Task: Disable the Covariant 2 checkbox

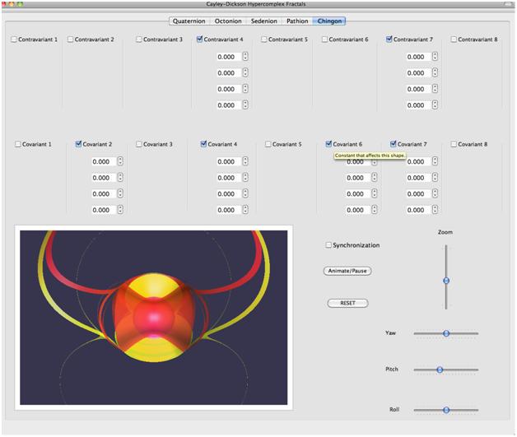Action: 79,144
